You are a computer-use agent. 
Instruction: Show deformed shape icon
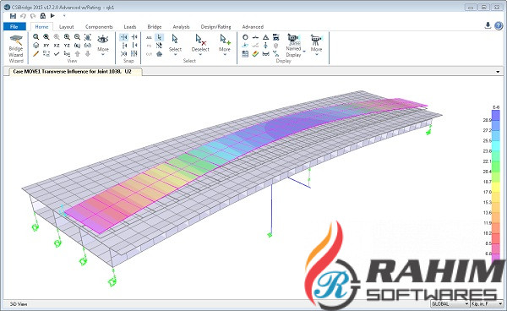255,37
